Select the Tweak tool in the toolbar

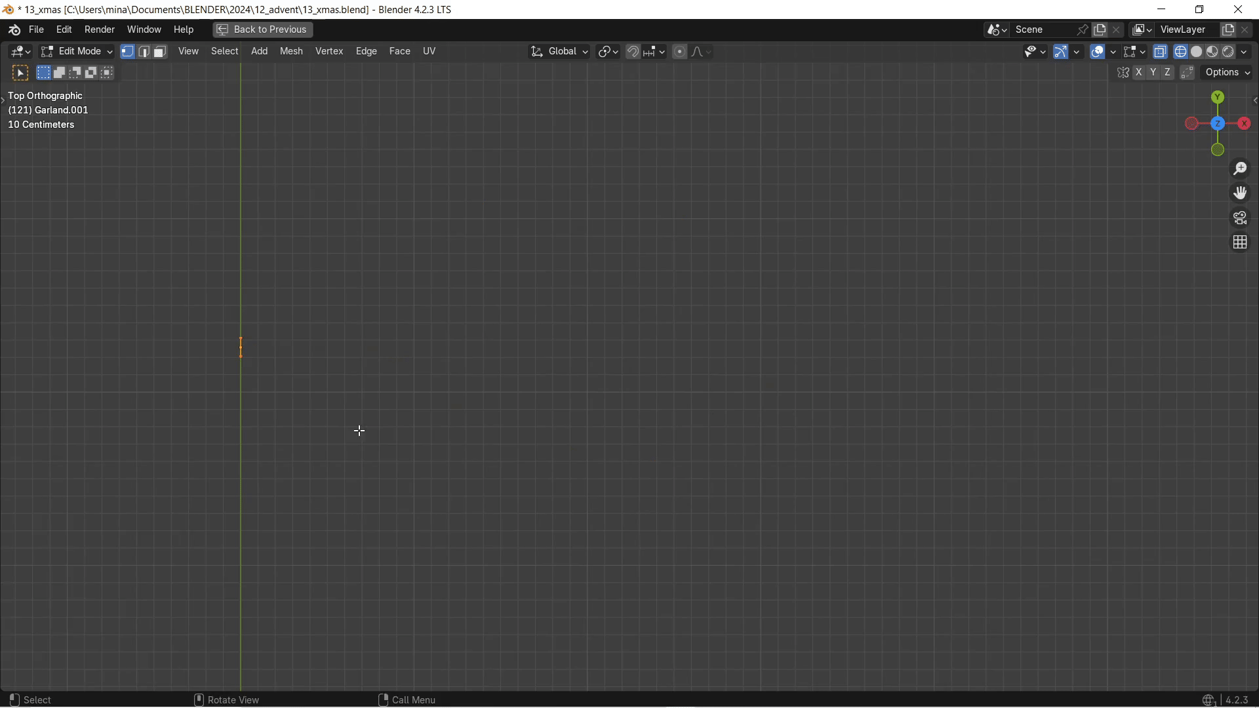20,73
